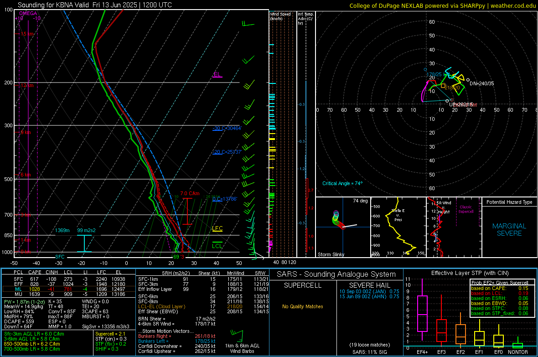Click the 'Prob EF2+ Given Supercell' legend header
Image resolution: width=538 pixels, height=357 pixels.
pos(500,283)
